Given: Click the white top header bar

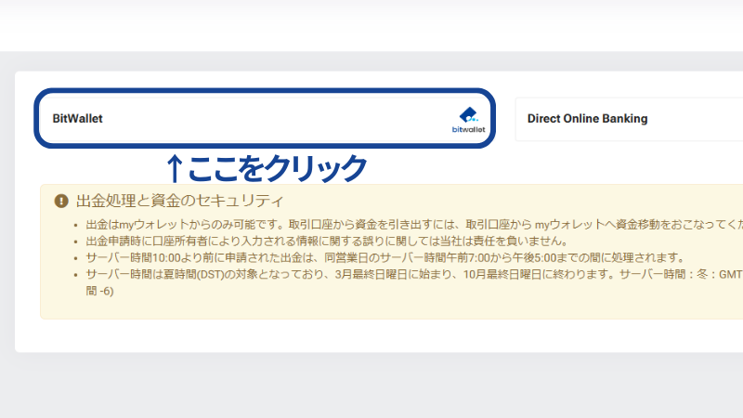Looking at the screenshot, I should point(371,25).
